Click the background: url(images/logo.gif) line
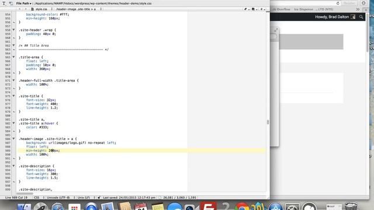374x210 pixels. tap(71, 143)
